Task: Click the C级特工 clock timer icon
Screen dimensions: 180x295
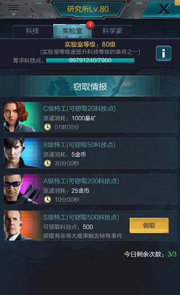Action: point(47,127)
